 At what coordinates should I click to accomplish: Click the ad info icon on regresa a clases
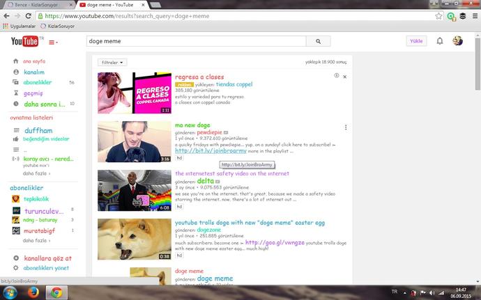[x=337, y=75]
